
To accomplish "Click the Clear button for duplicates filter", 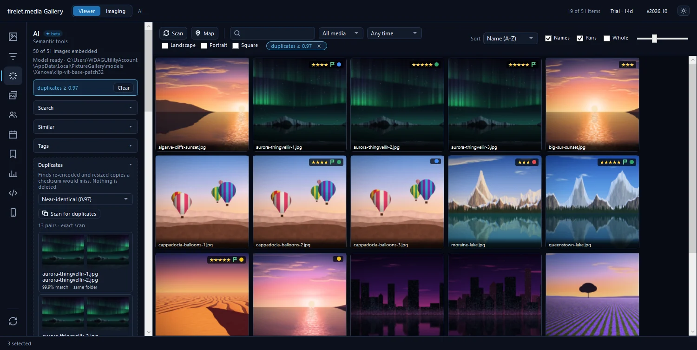I will (x=124, y=88).
